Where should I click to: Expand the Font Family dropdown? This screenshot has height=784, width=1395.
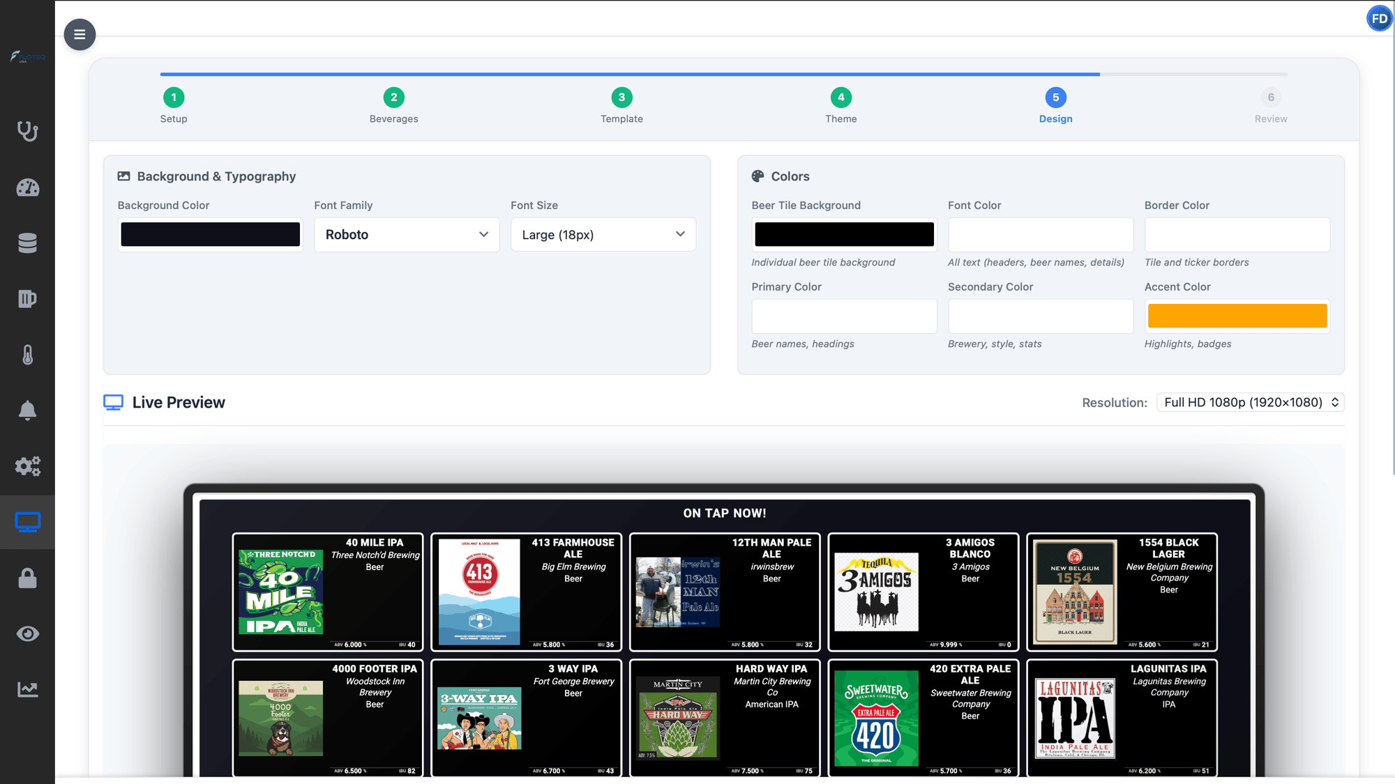coord(407,235)
